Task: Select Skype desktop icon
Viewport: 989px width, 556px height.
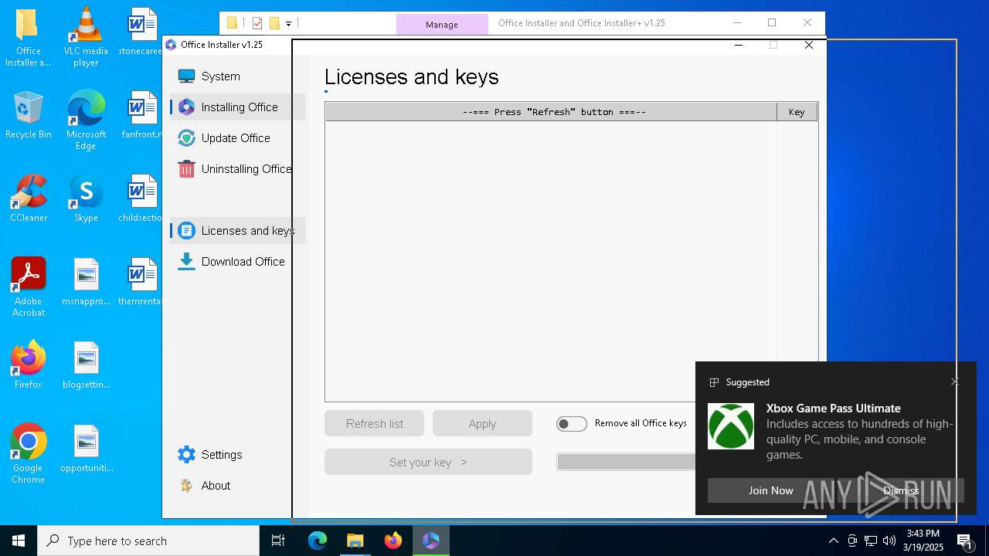Action: (86, 198)
